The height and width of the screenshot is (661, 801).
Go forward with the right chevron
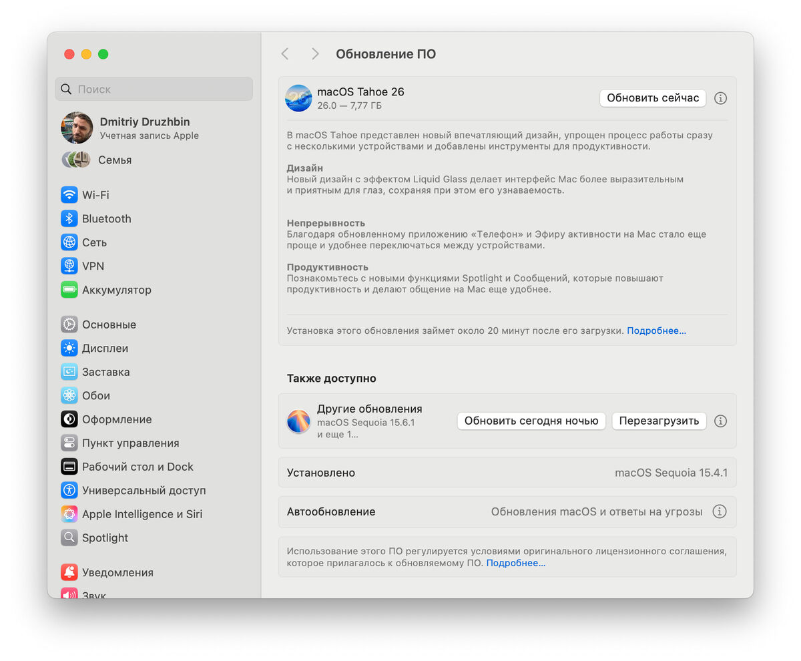click(315, 54)
